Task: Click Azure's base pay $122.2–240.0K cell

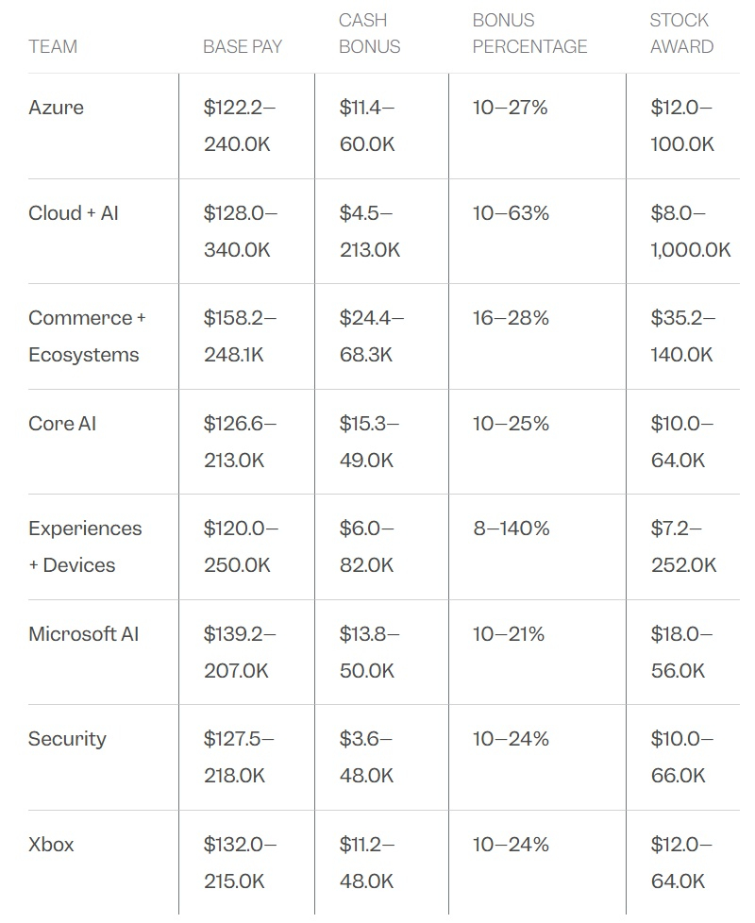Action: tap(240, 126)
